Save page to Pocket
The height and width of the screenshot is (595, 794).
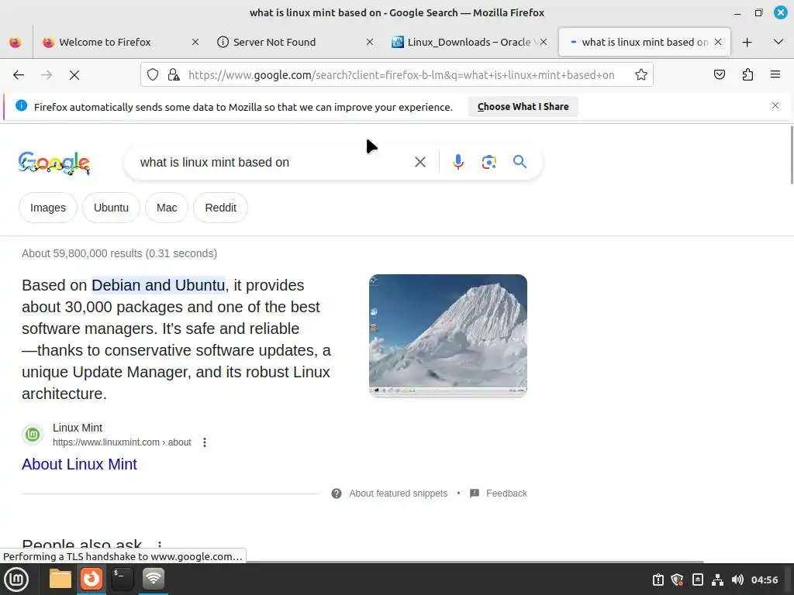[719, 75]
